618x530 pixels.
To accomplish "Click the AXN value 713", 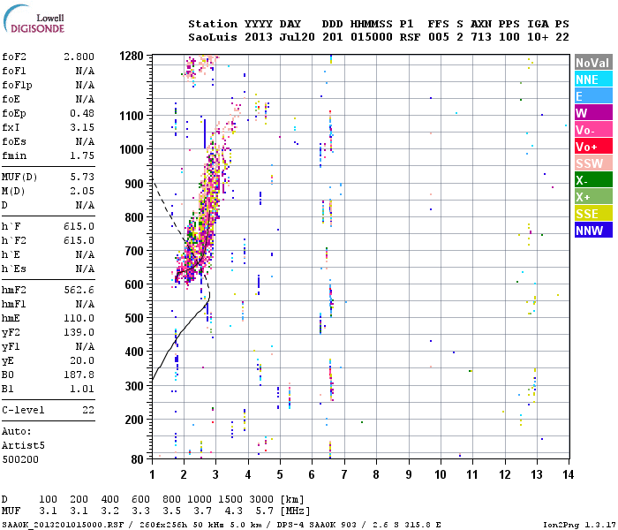I will click(x=481, y=37).
